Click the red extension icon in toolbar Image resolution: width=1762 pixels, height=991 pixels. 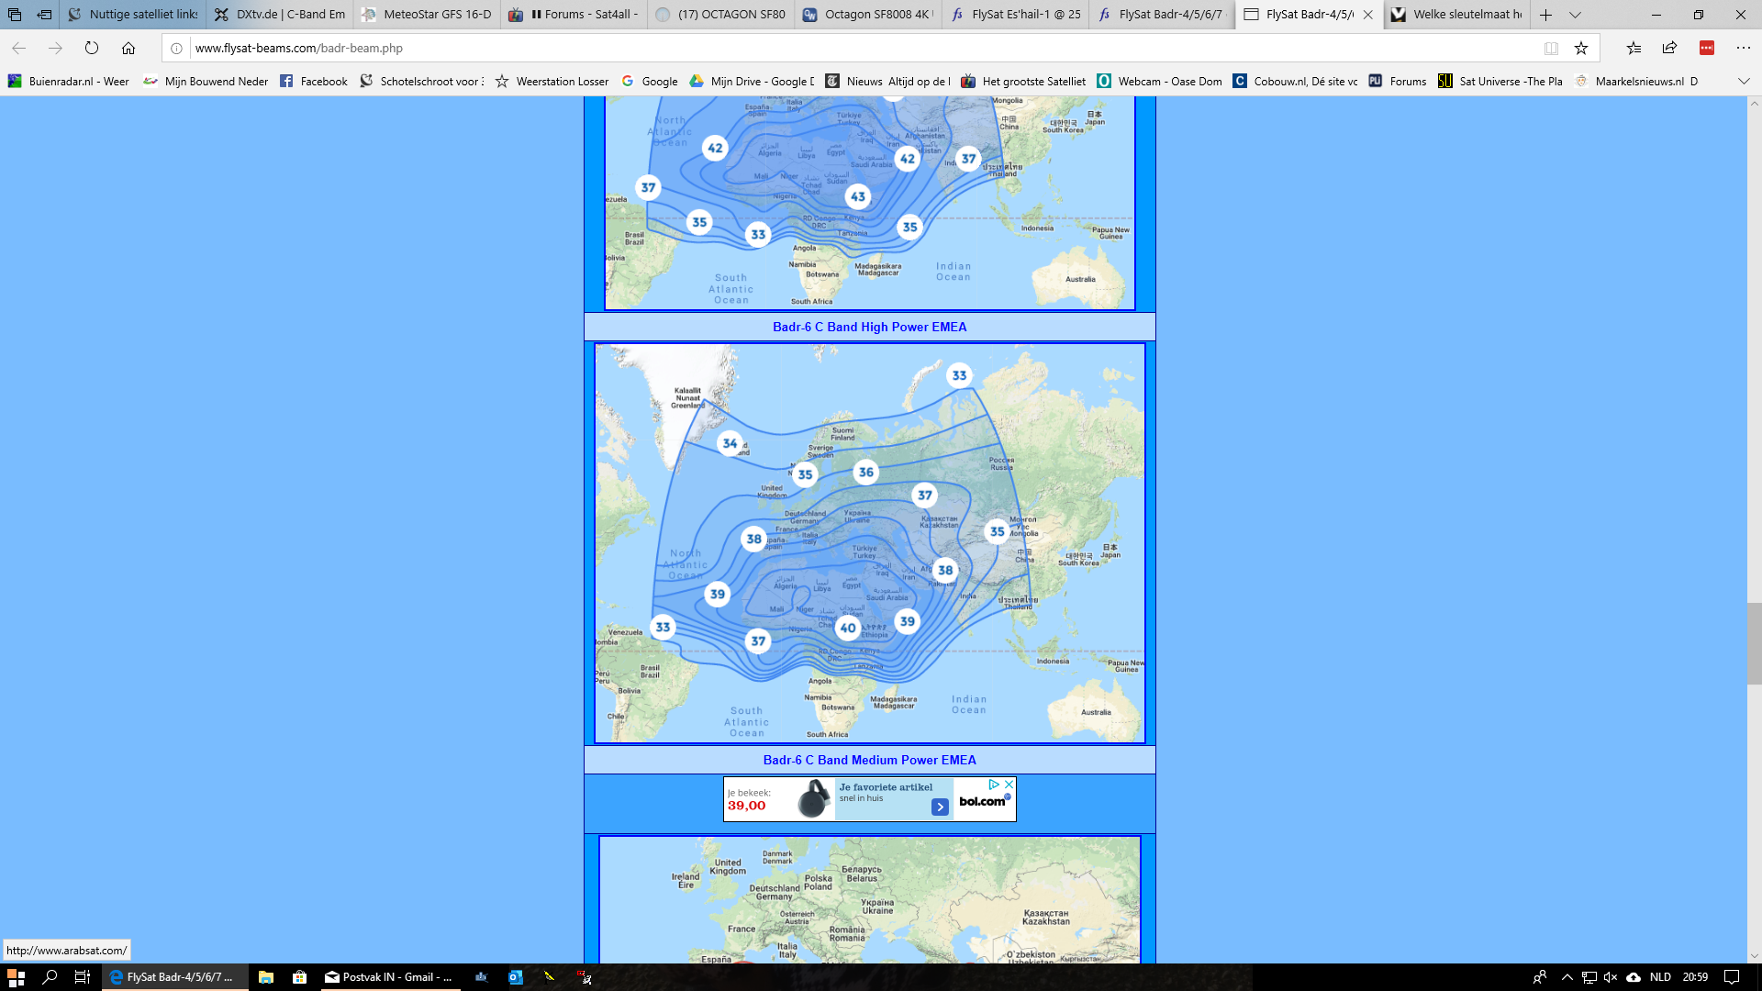click(x=1707, y=48)
